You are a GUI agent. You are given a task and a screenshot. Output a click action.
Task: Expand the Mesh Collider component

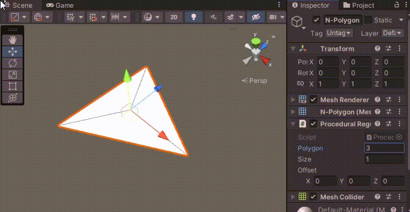click(293, 197)
